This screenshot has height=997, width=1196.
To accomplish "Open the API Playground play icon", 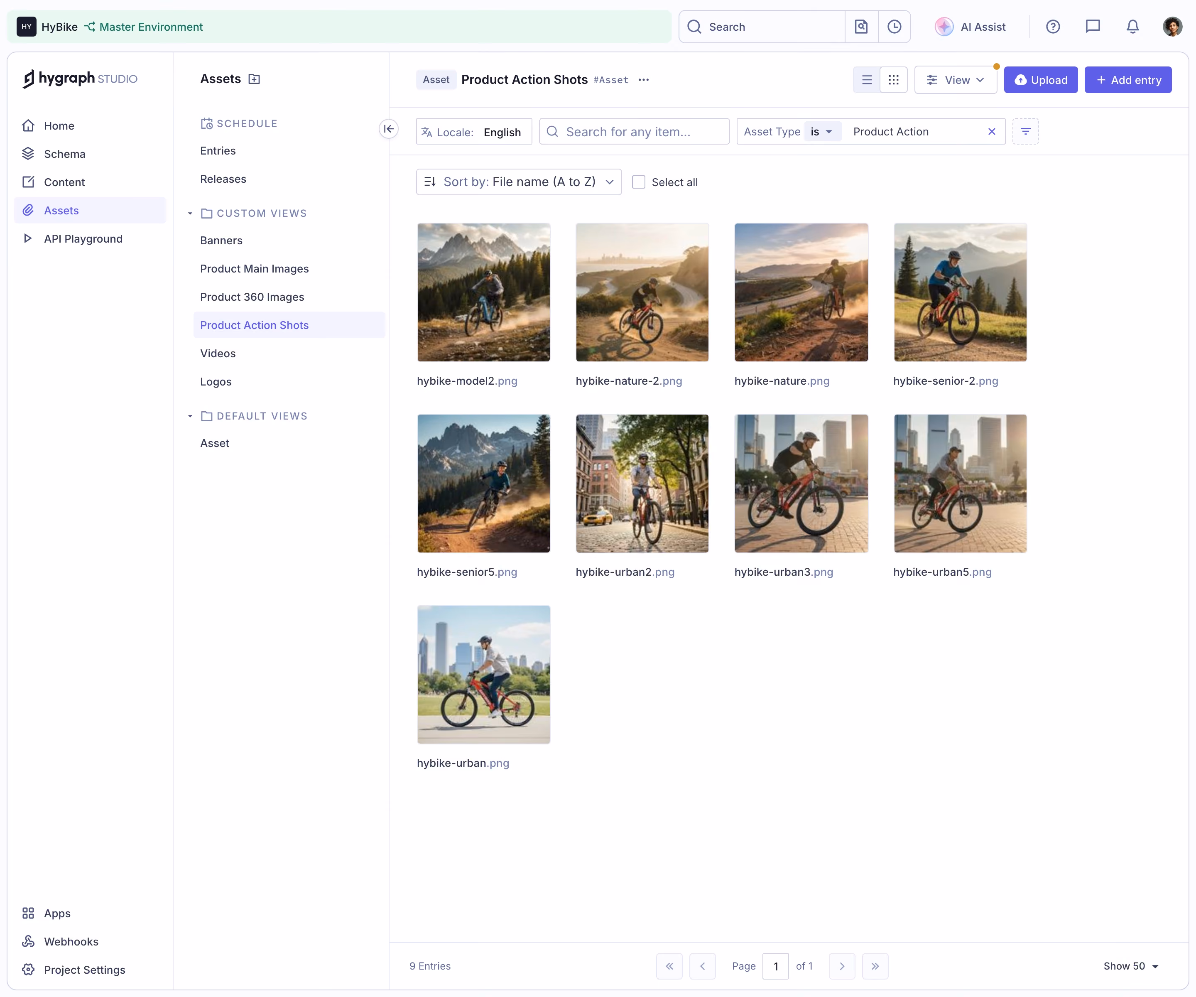I will [28, 238].
